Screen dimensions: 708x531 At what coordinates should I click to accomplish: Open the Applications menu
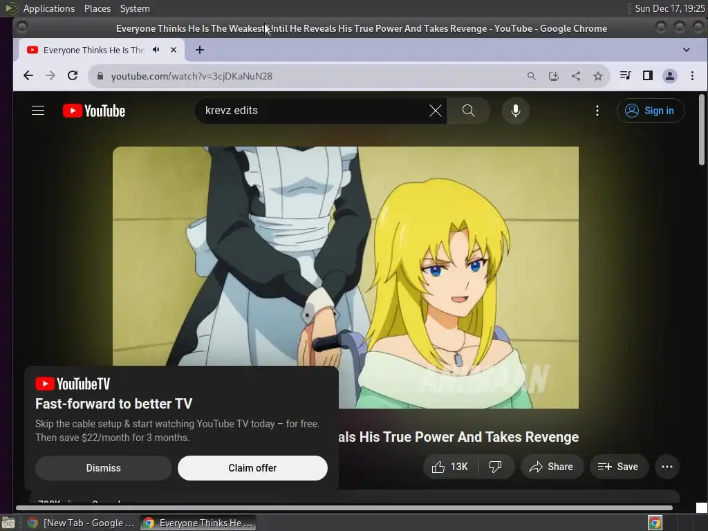pos(49,8)
